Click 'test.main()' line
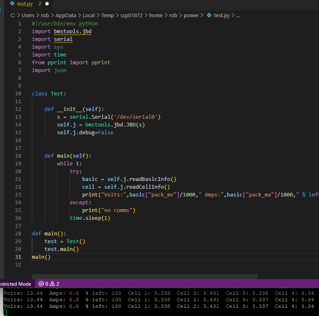The image size is (319, 316). point(61,249)
